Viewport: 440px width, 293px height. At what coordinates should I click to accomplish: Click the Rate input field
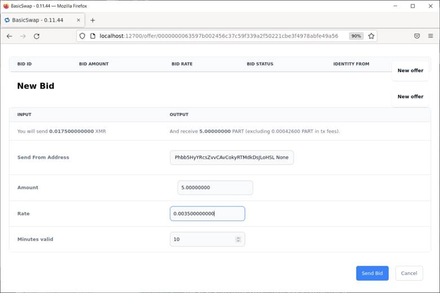coord(207,214)
